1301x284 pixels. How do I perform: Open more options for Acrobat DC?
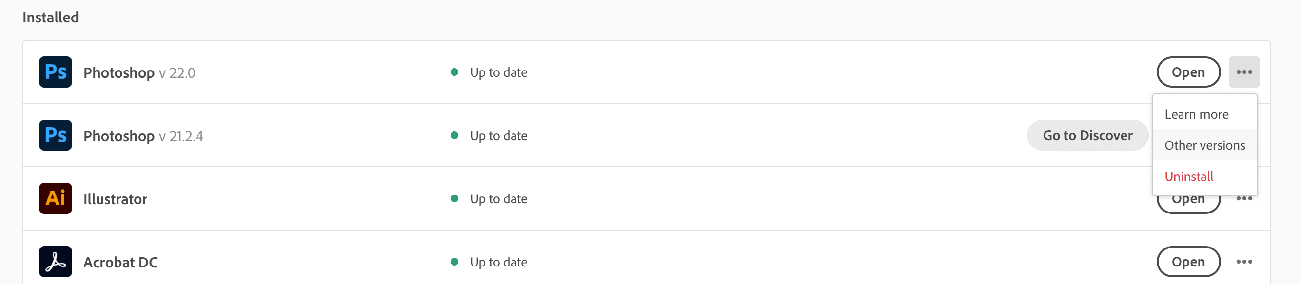tap(1244, 262)
